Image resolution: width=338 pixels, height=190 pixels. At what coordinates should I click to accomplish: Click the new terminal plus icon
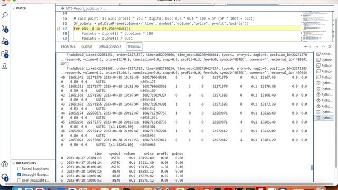306,46
